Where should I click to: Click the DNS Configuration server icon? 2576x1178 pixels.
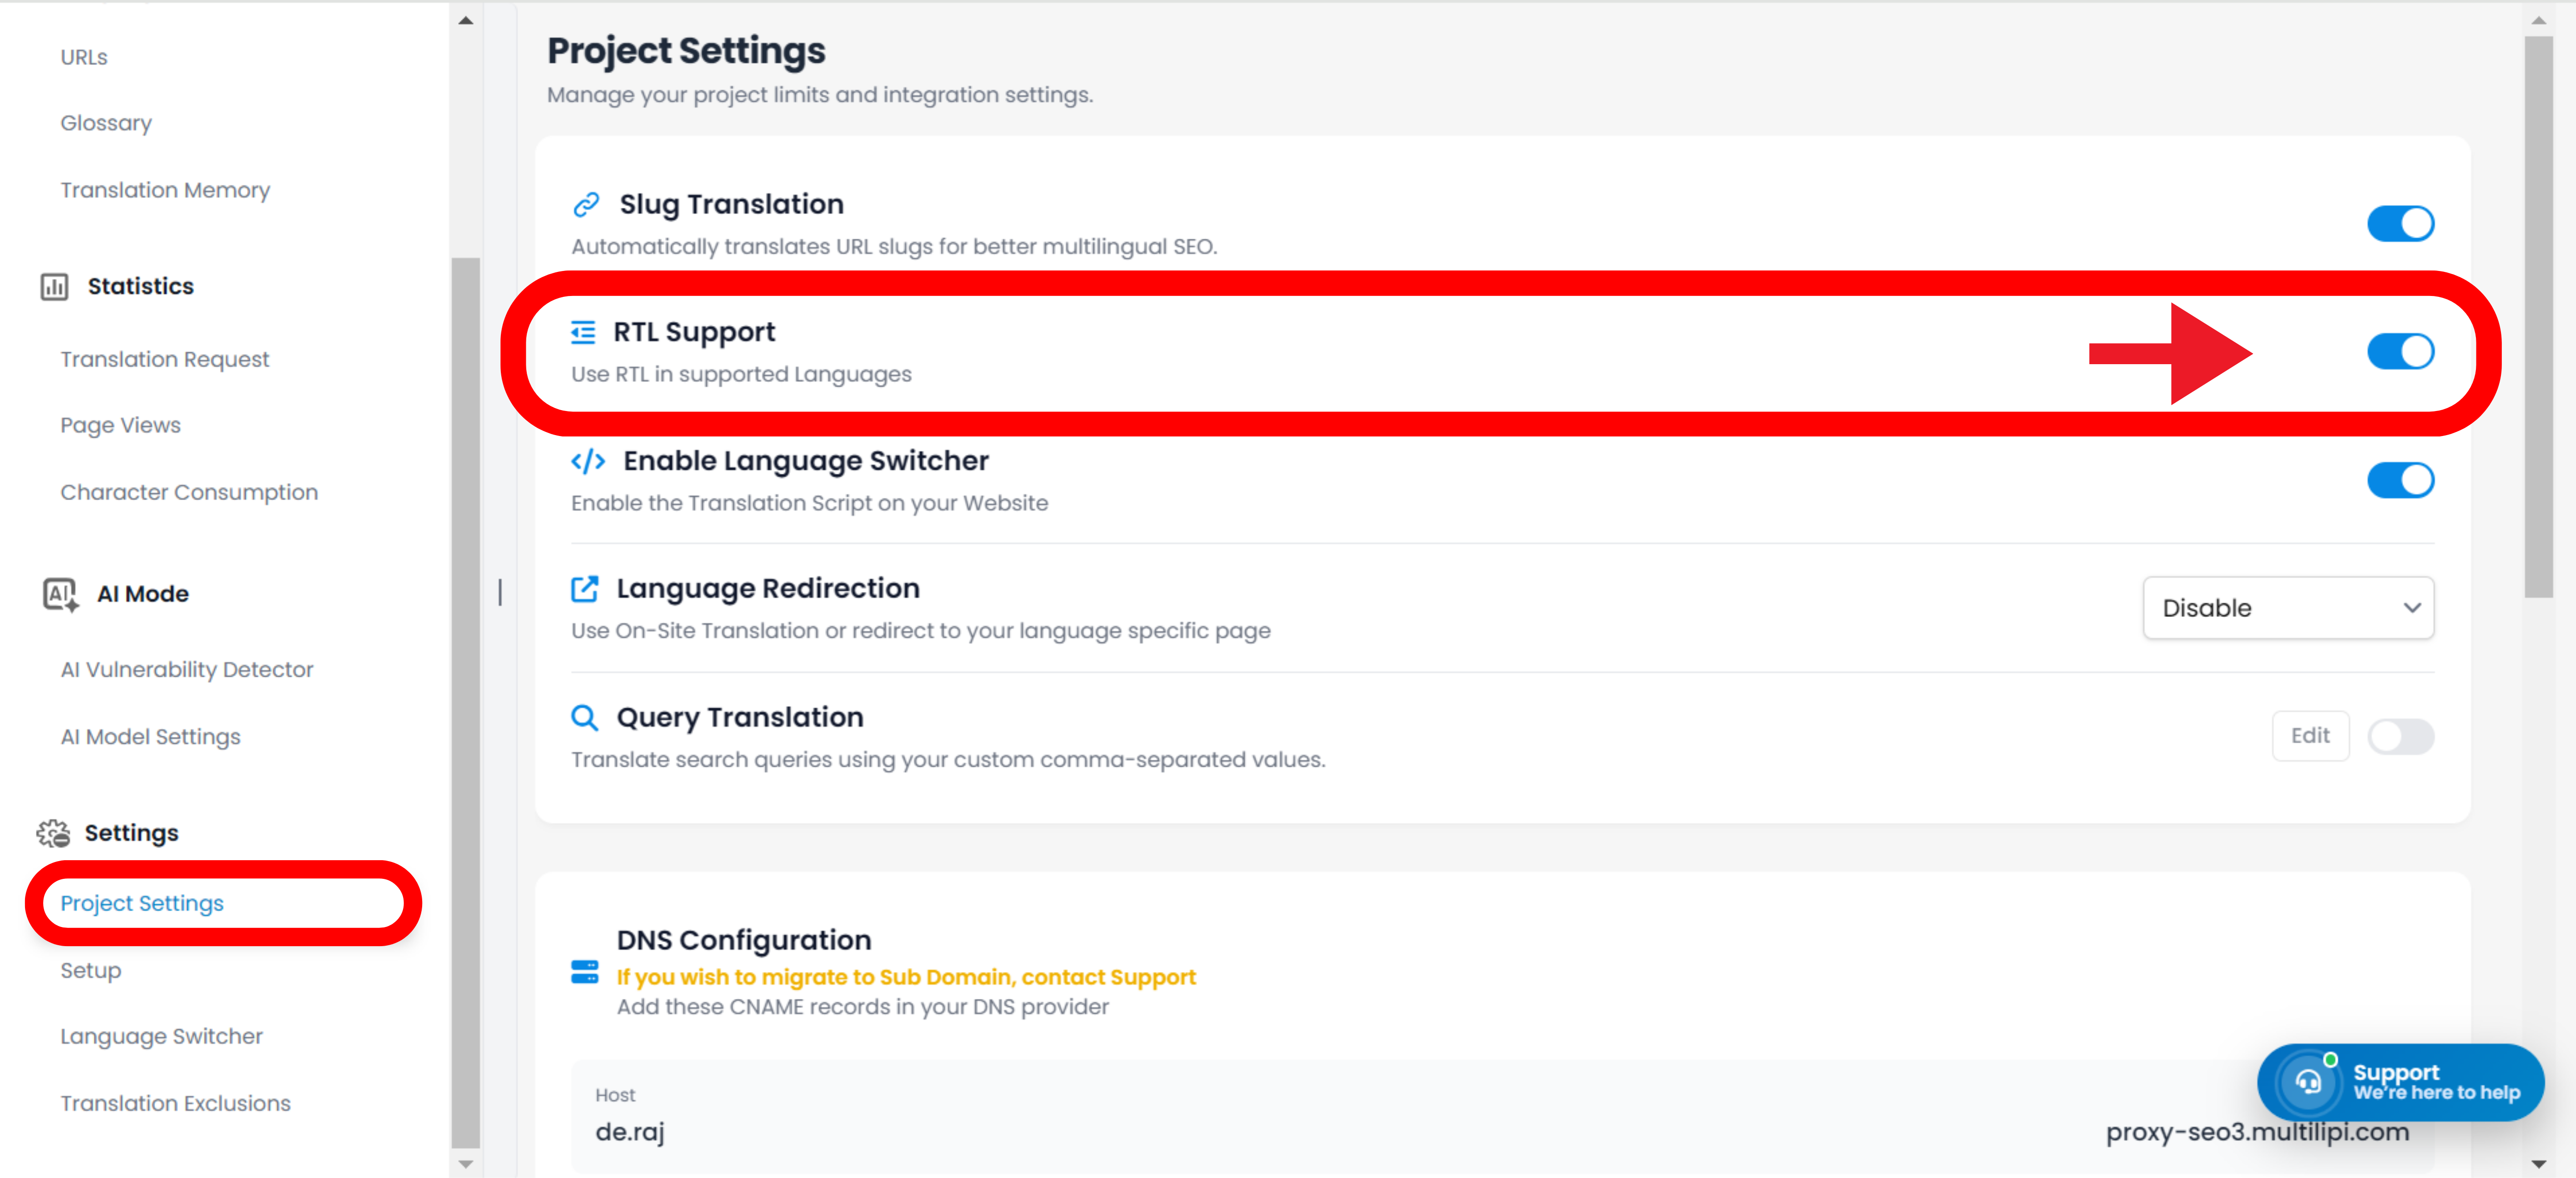click(x=585, y=971)
